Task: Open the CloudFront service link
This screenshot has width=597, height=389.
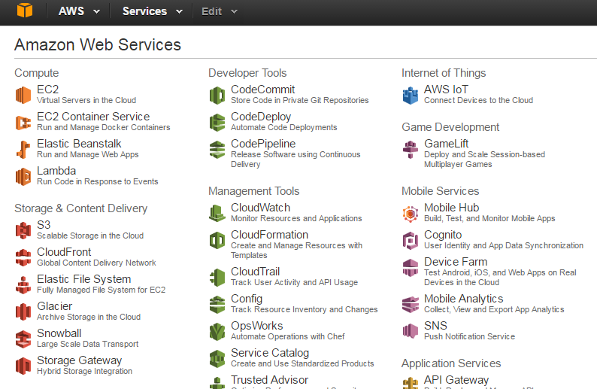Action: tap(64, 252)
